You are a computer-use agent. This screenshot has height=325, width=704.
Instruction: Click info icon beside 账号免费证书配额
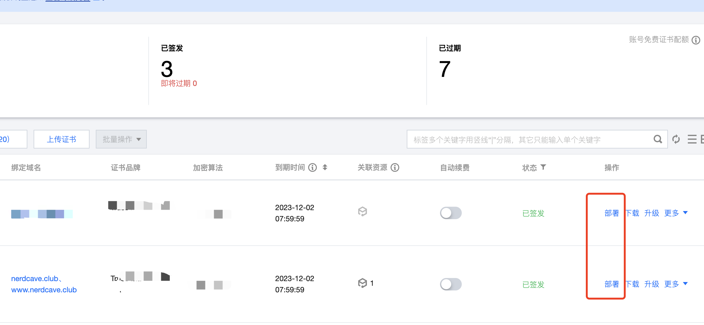(x=696, y=40)
